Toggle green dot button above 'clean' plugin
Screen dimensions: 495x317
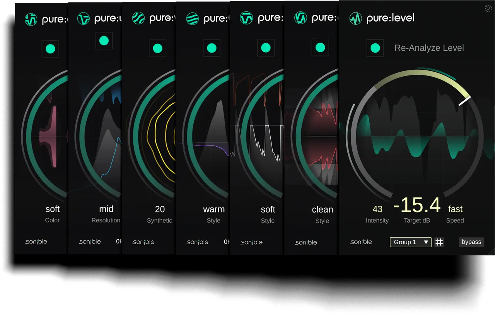320,47
